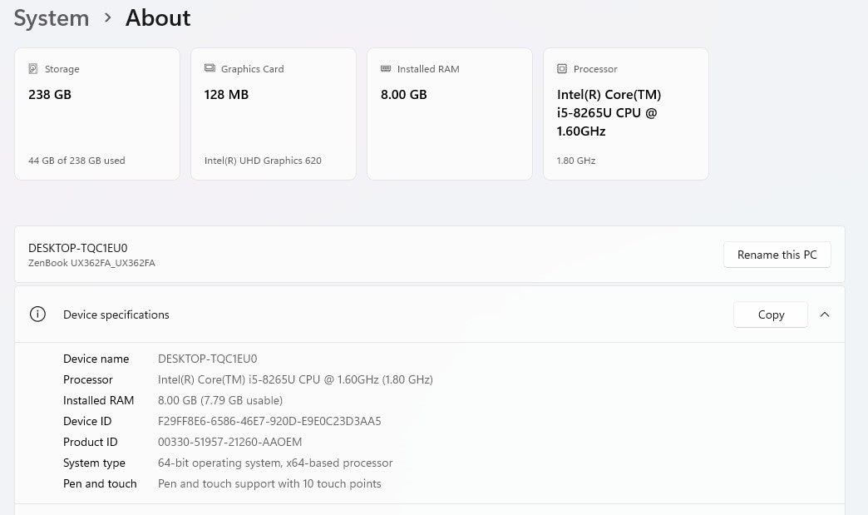Copy the device specifications
The image size is (868, 515).
coord(771,314)
